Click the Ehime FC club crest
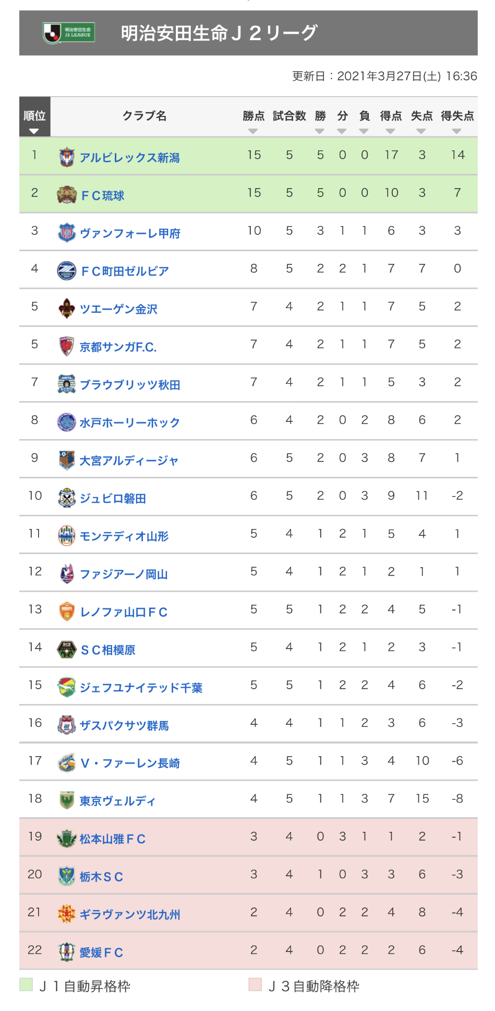This screenshot has width=495, height=1011. pyautogui.click(x=66, y=951)
